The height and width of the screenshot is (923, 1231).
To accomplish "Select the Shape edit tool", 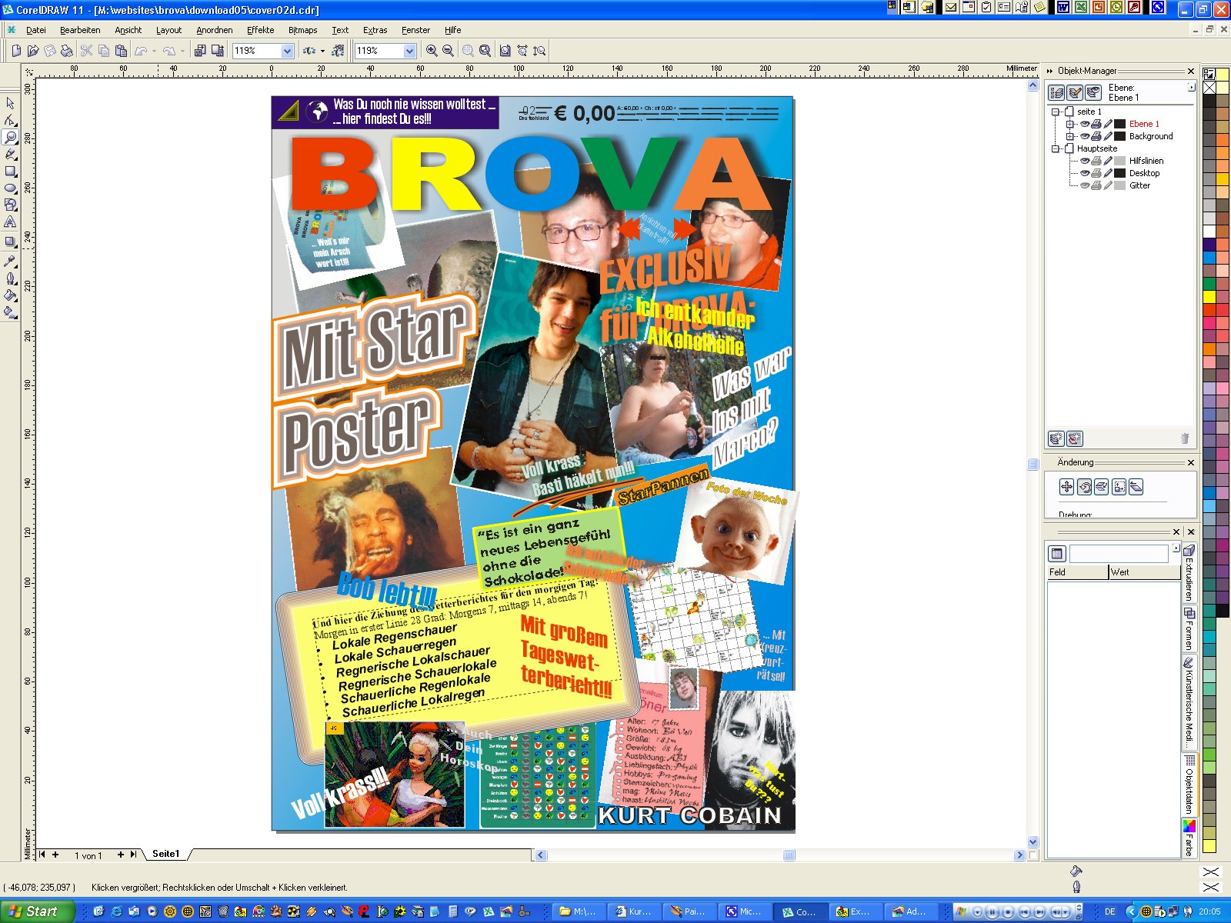I will coord(10,120).
